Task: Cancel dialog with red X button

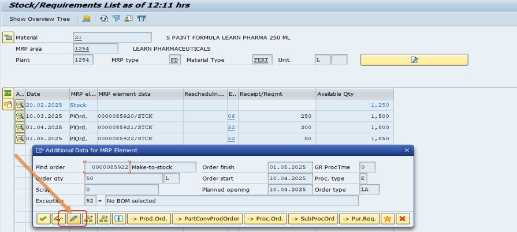Action: [402, 219]
